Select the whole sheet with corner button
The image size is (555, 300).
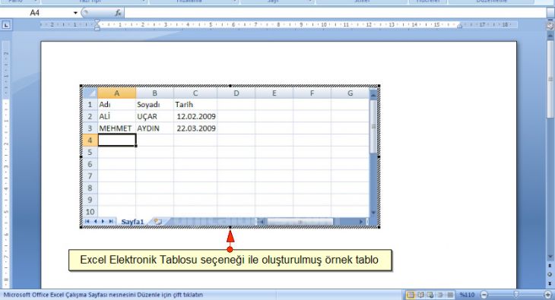point(90,93)
